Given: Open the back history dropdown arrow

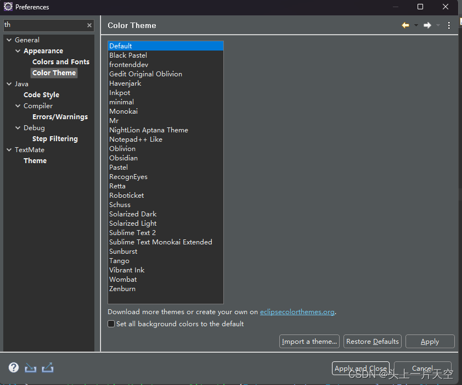Looking at the screenshot, I should (416, 25).
